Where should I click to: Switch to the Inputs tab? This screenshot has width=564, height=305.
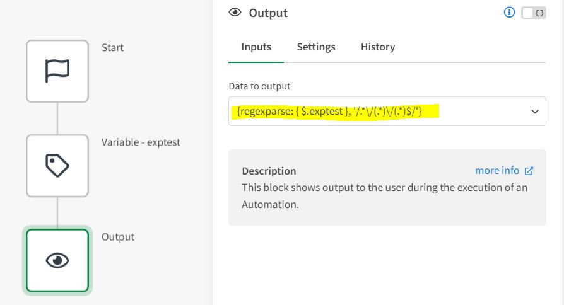pyautogui.click(x=256, y=47)
